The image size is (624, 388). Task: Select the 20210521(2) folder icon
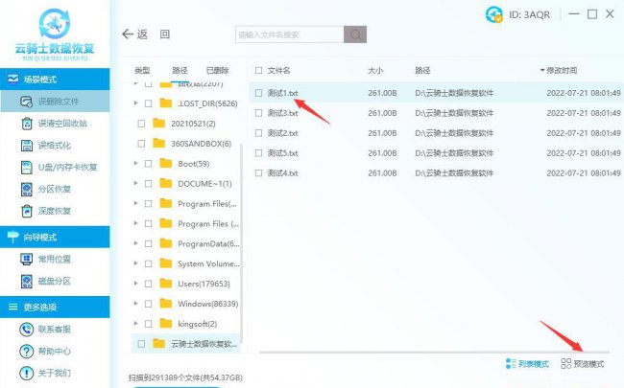click(158, 124)
